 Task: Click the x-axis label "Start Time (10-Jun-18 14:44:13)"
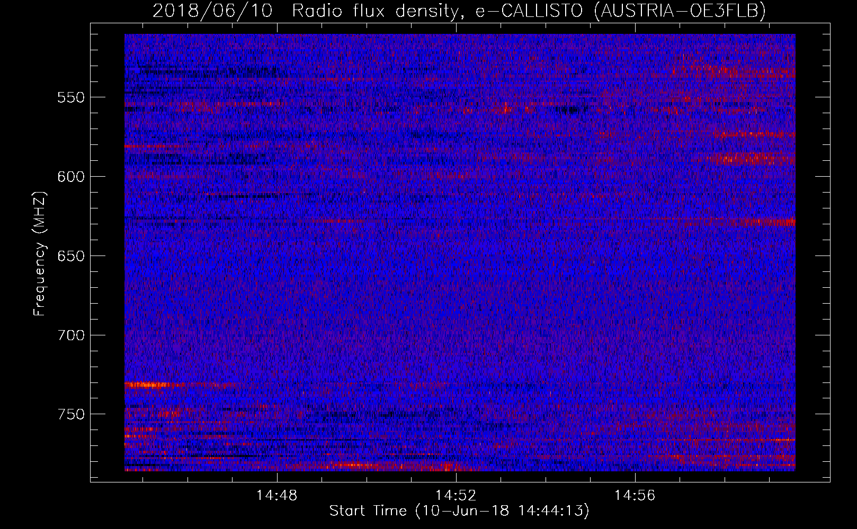[459, 511]
